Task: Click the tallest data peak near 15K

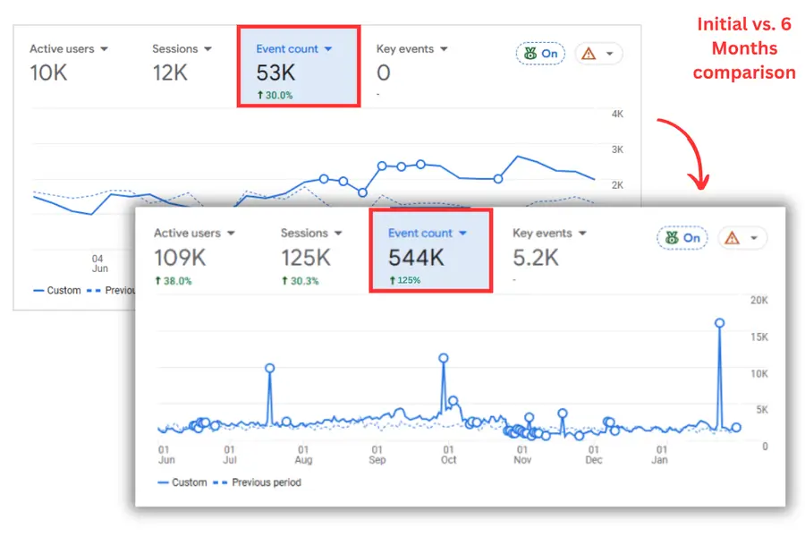Action: coord(719,323)
